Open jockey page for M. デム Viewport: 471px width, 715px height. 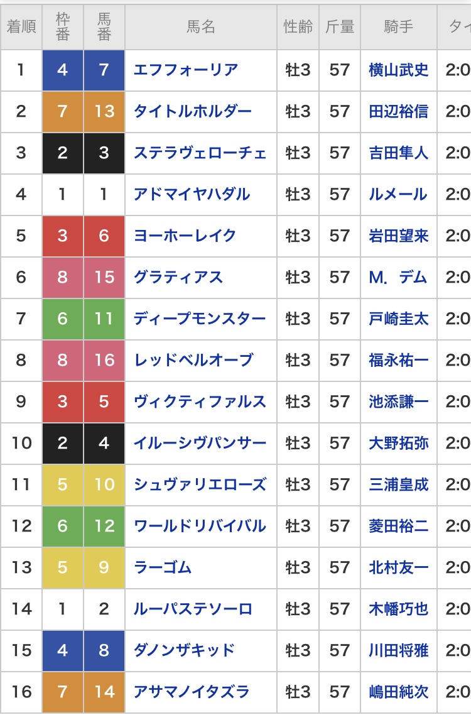coord(398,277)
